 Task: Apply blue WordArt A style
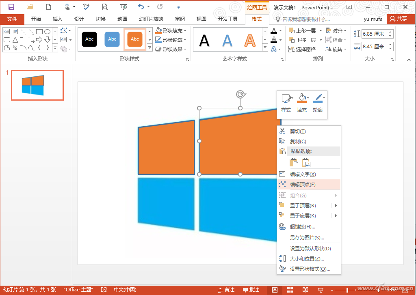[x=227, y=40]
